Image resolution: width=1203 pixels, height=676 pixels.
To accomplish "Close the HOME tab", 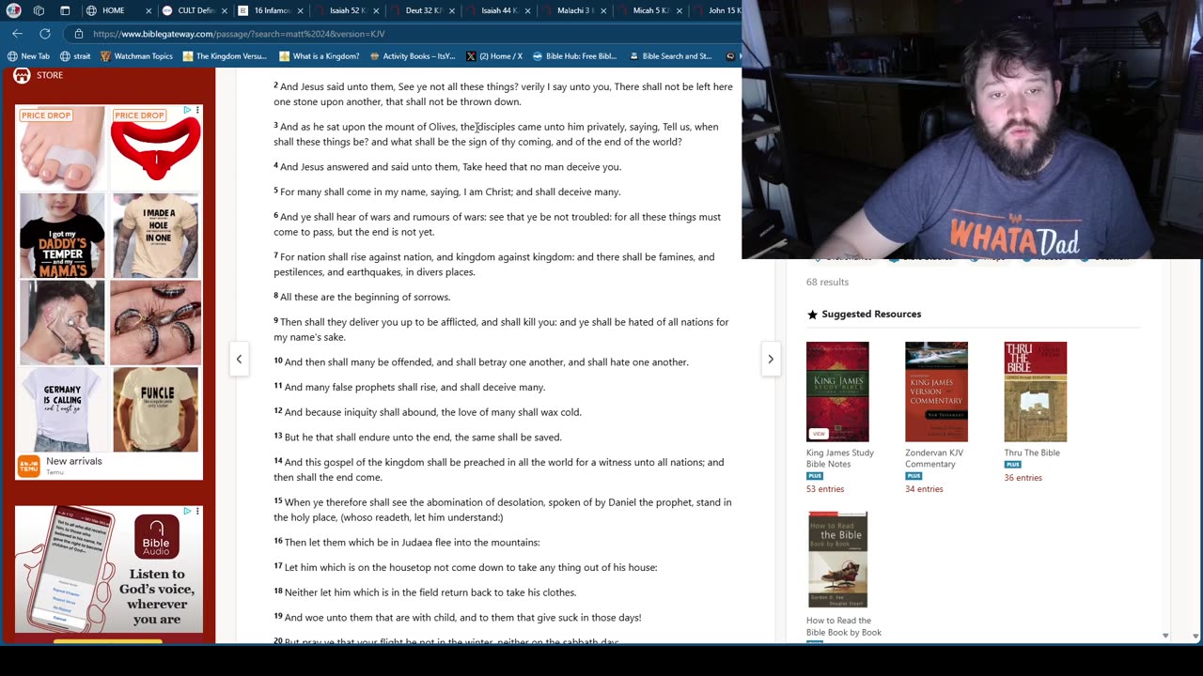I will point(148,11).
